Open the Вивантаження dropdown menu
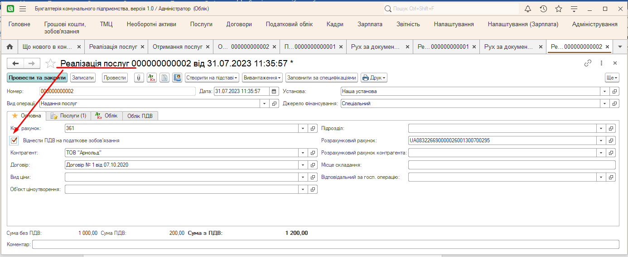 (x=262, y=78)
